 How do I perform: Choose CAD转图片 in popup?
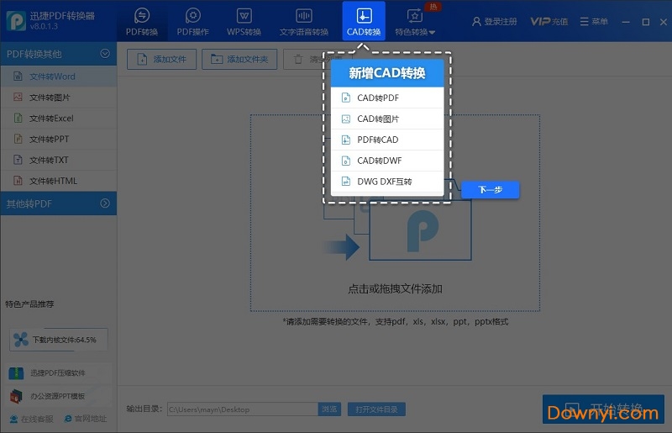(387, 119)
